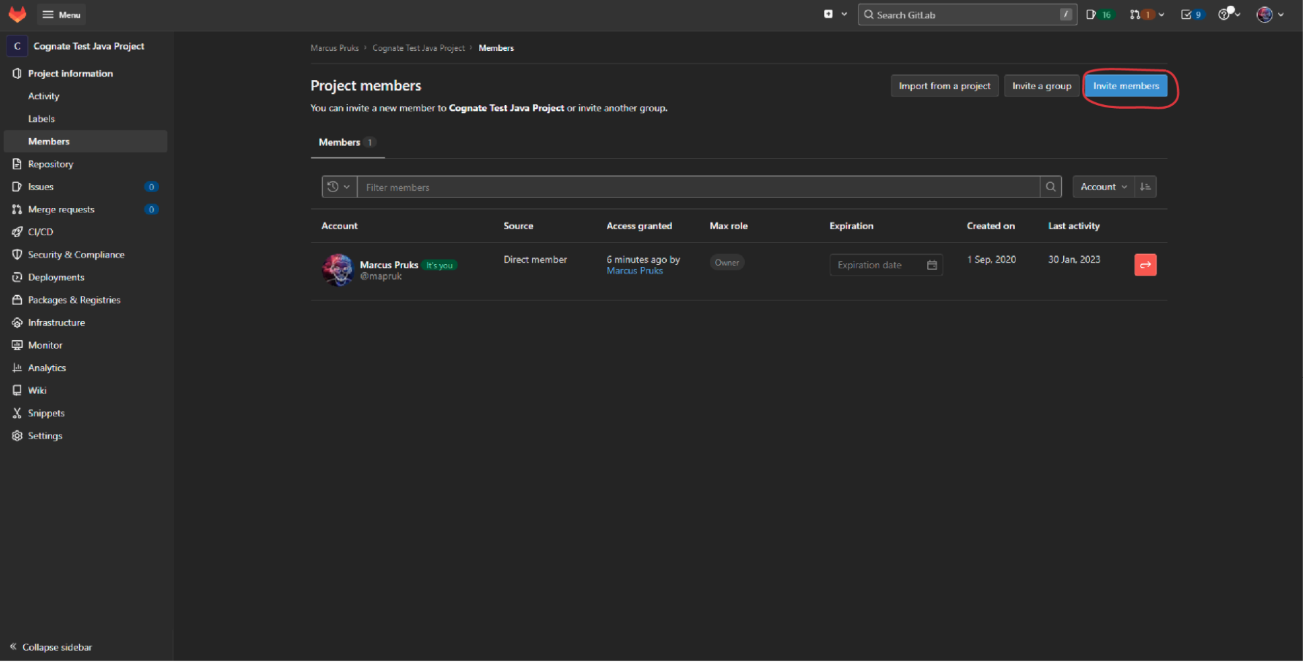Click Cognate Test Java Project breadcrumb
This screenshot has width=1303, height=662.
(x=418, y=48)
